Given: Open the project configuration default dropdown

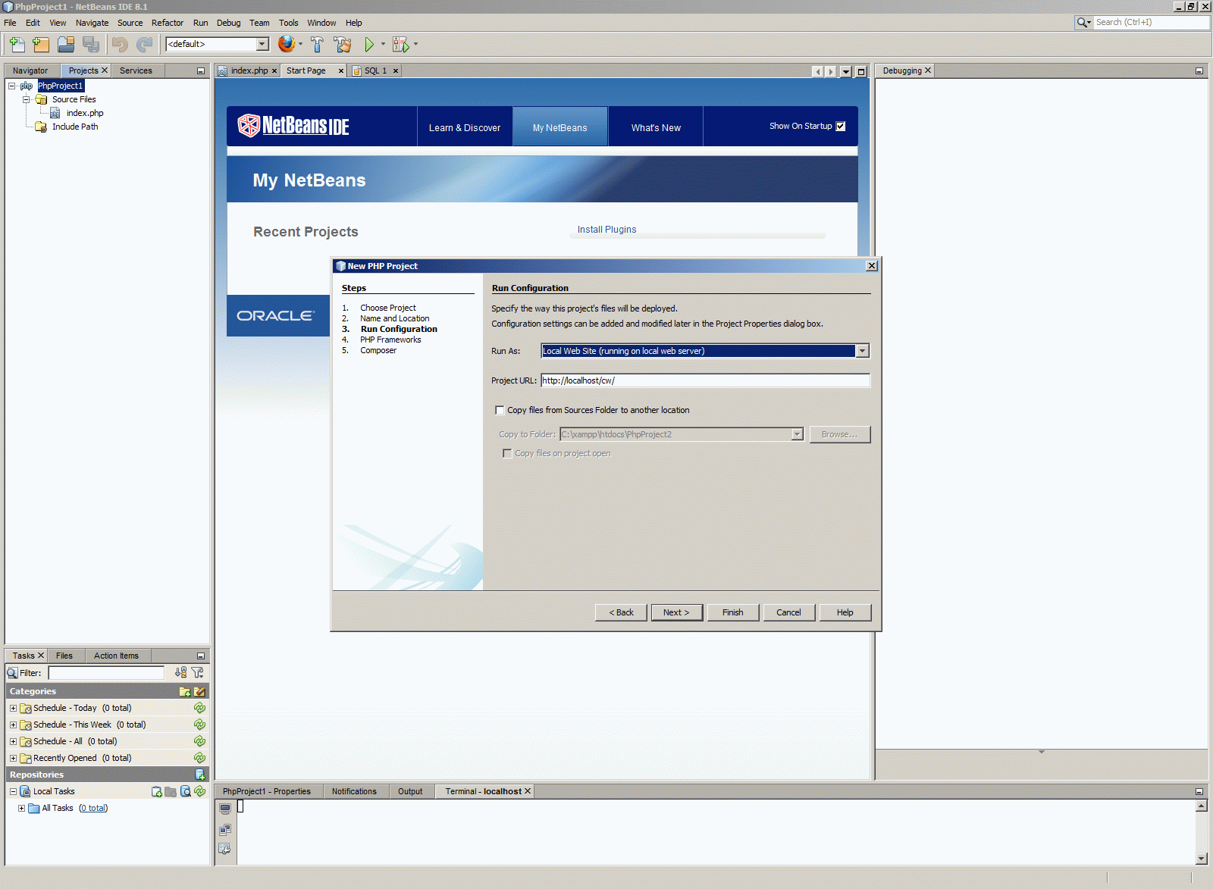Looking at the screenshot, I should [262, 44].
